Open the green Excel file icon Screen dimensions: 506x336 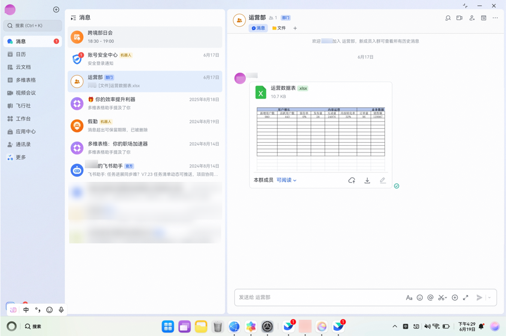click(261, 92)
